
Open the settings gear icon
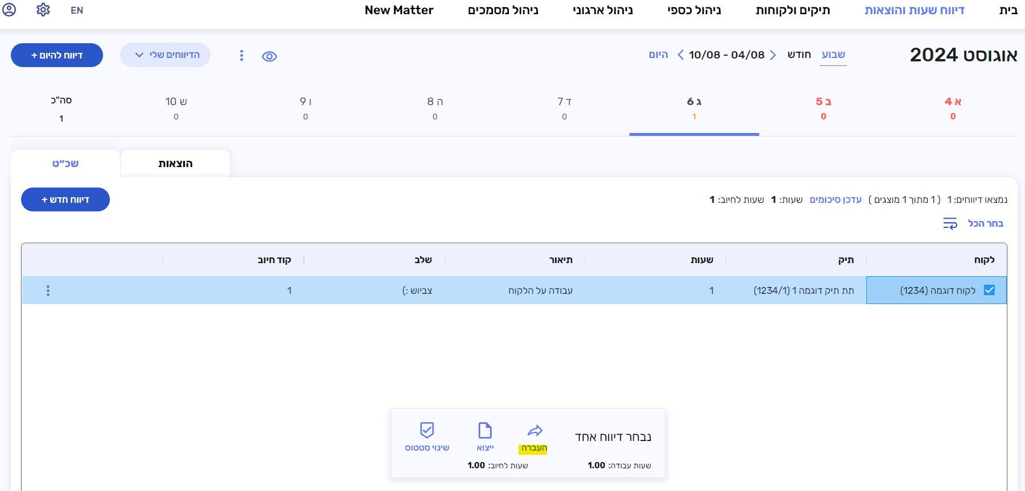click(x=43, y=10)
